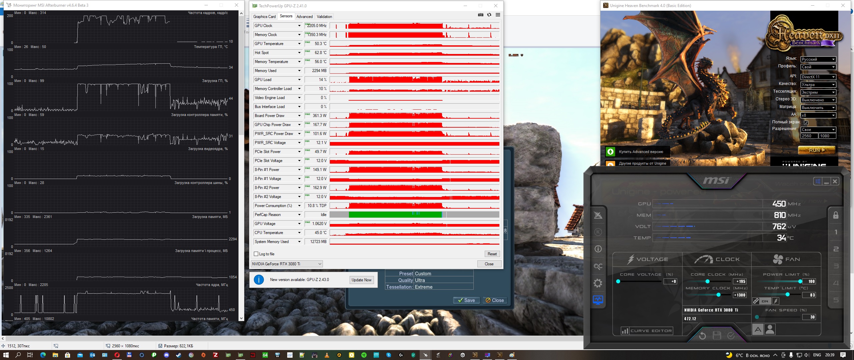Click the OC Scanner icon in Afterburner
Screen dimensions: 854x360
pos(598,266)
